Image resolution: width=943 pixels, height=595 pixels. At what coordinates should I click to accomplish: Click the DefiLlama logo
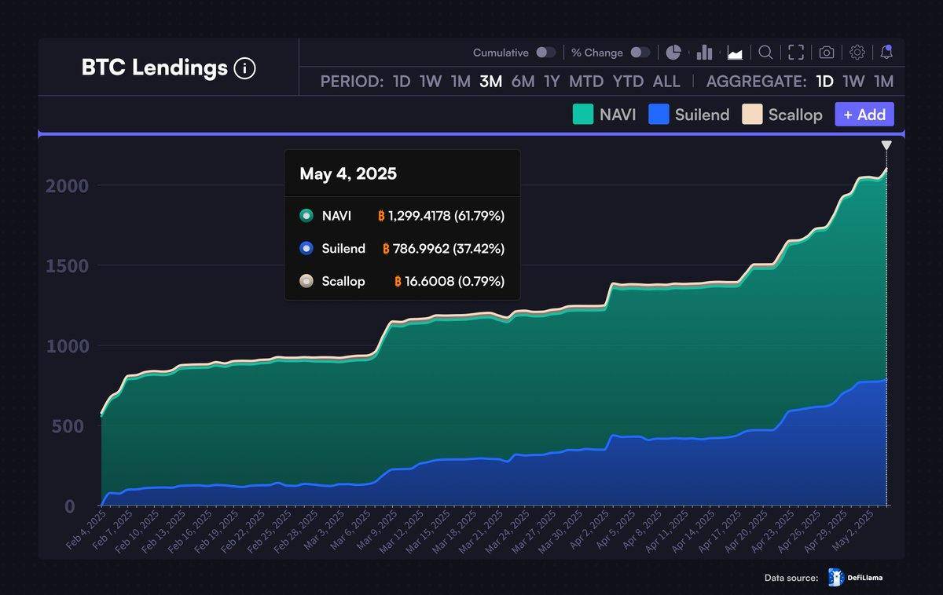tap(856, 578)
